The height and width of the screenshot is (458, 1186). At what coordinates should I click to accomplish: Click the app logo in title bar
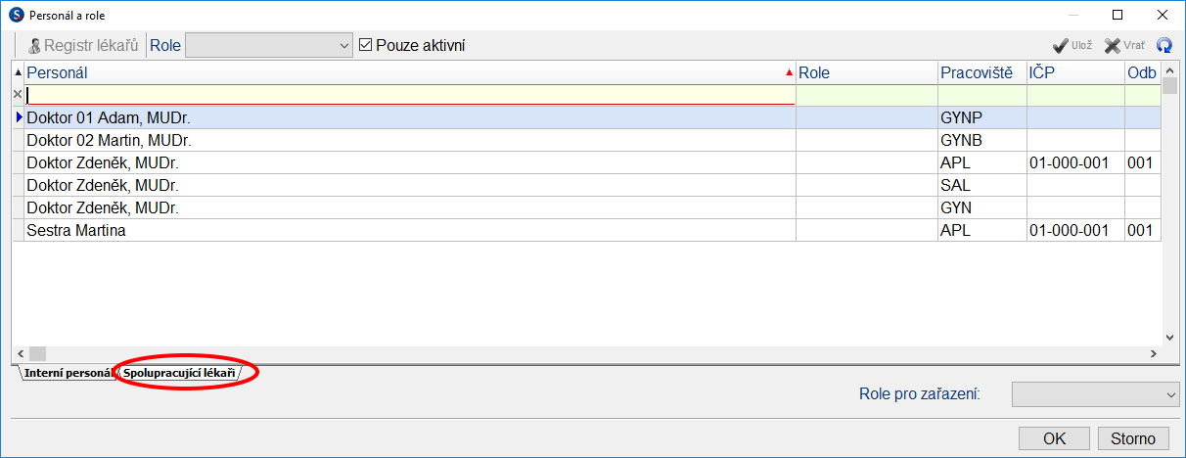pyautogui.click(x=16, y=16)
